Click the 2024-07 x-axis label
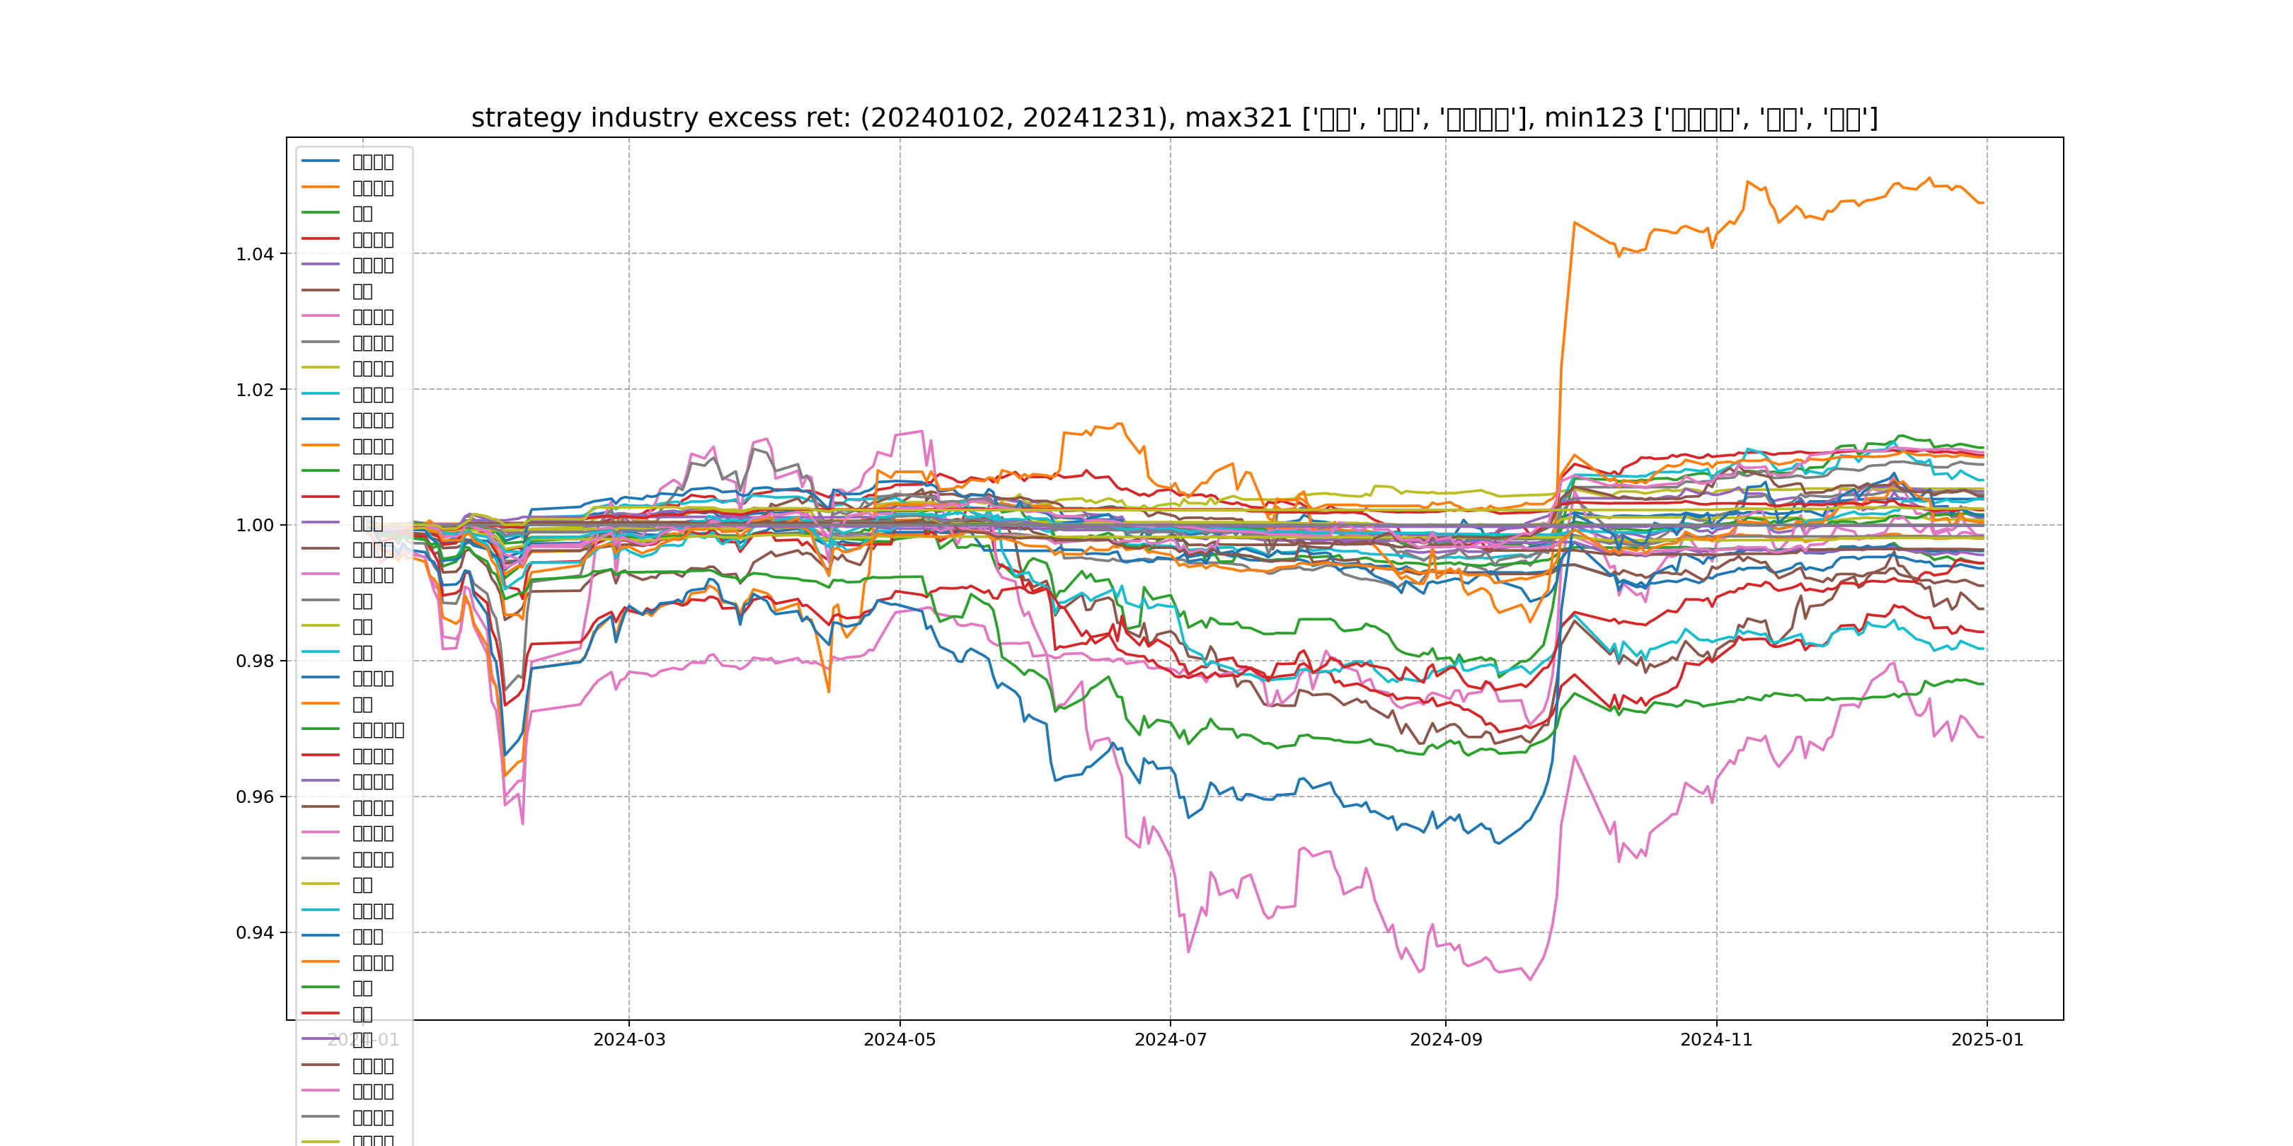 tap(1170, 1039)
